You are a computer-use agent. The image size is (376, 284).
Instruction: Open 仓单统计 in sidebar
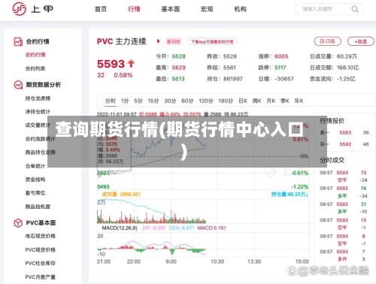[35, 166]
